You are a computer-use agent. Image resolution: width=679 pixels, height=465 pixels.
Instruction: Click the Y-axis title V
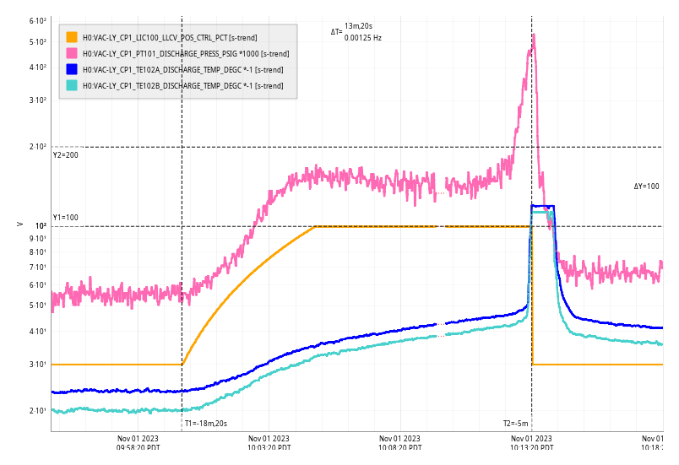click(20, 224)
